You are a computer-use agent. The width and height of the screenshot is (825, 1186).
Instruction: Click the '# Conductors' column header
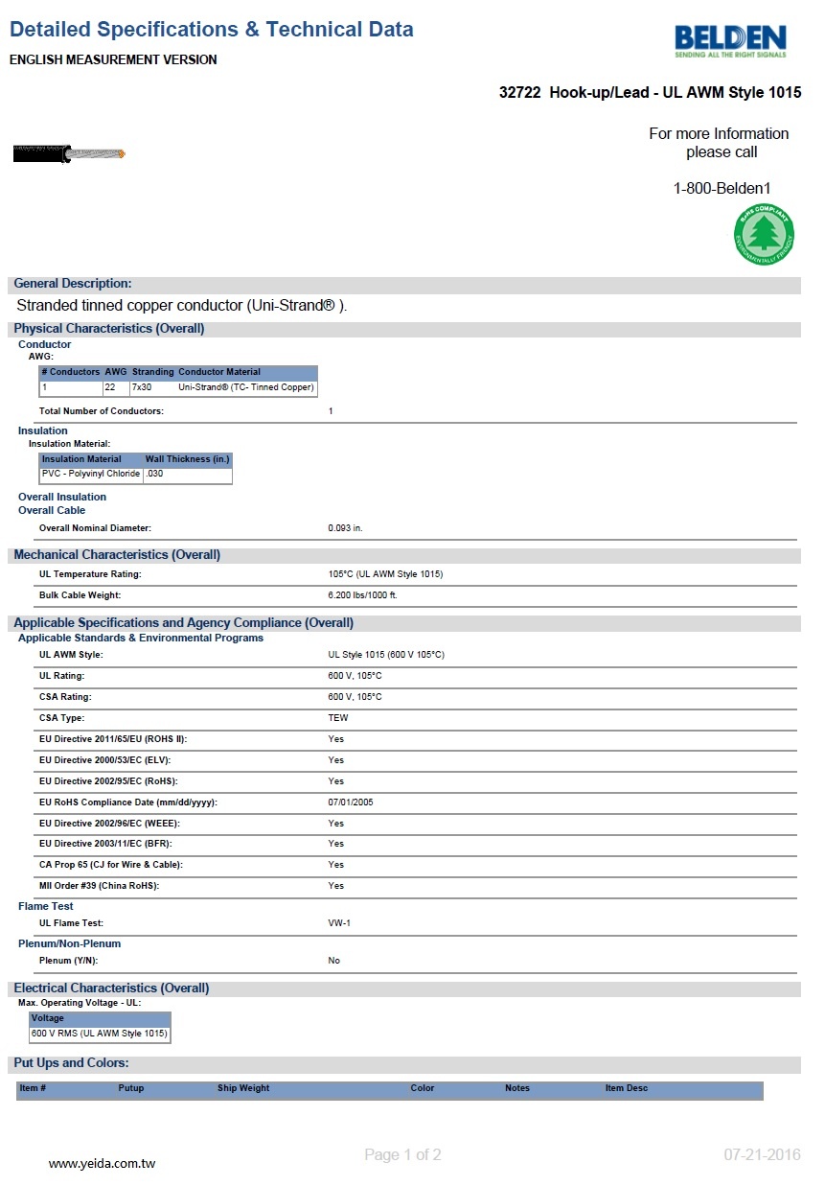point(71,372)
